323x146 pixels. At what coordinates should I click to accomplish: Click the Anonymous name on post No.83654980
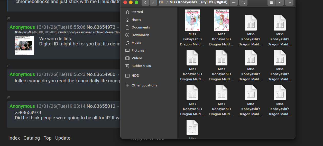[x=22, y=74]
